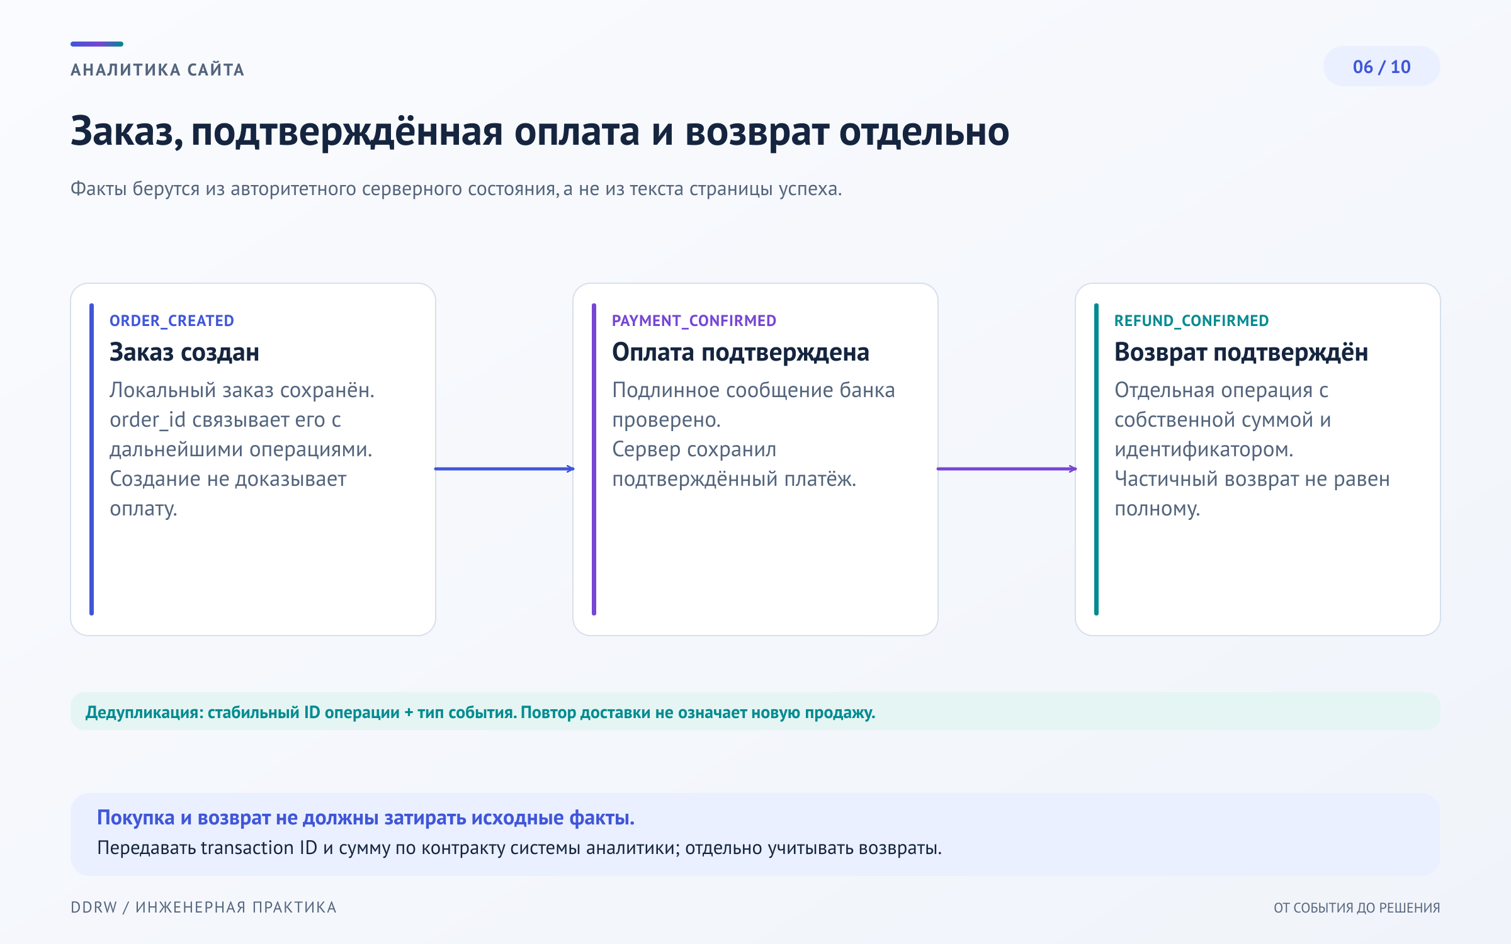Click the DDRW / ИНЖЕНЕРНАЯ ПРАКТИКА footer

pyautogui.click(x=203, y=907)
